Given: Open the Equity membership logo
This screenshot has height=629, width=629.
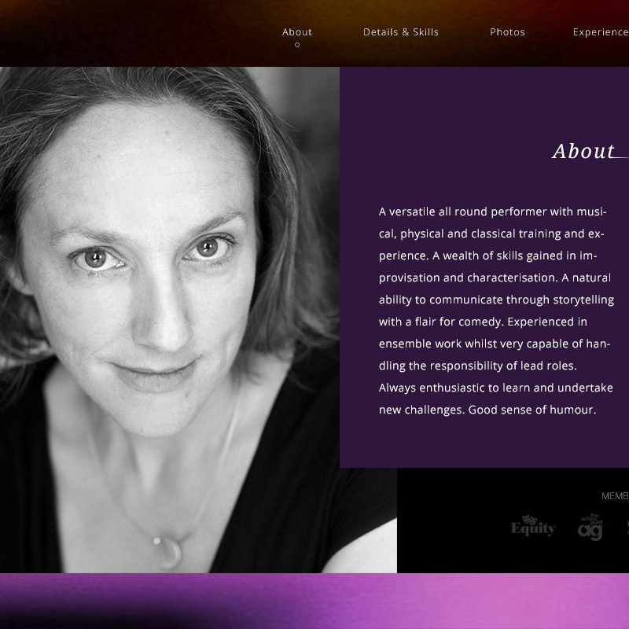Looking at the screenshot, I should coord(533,525).
